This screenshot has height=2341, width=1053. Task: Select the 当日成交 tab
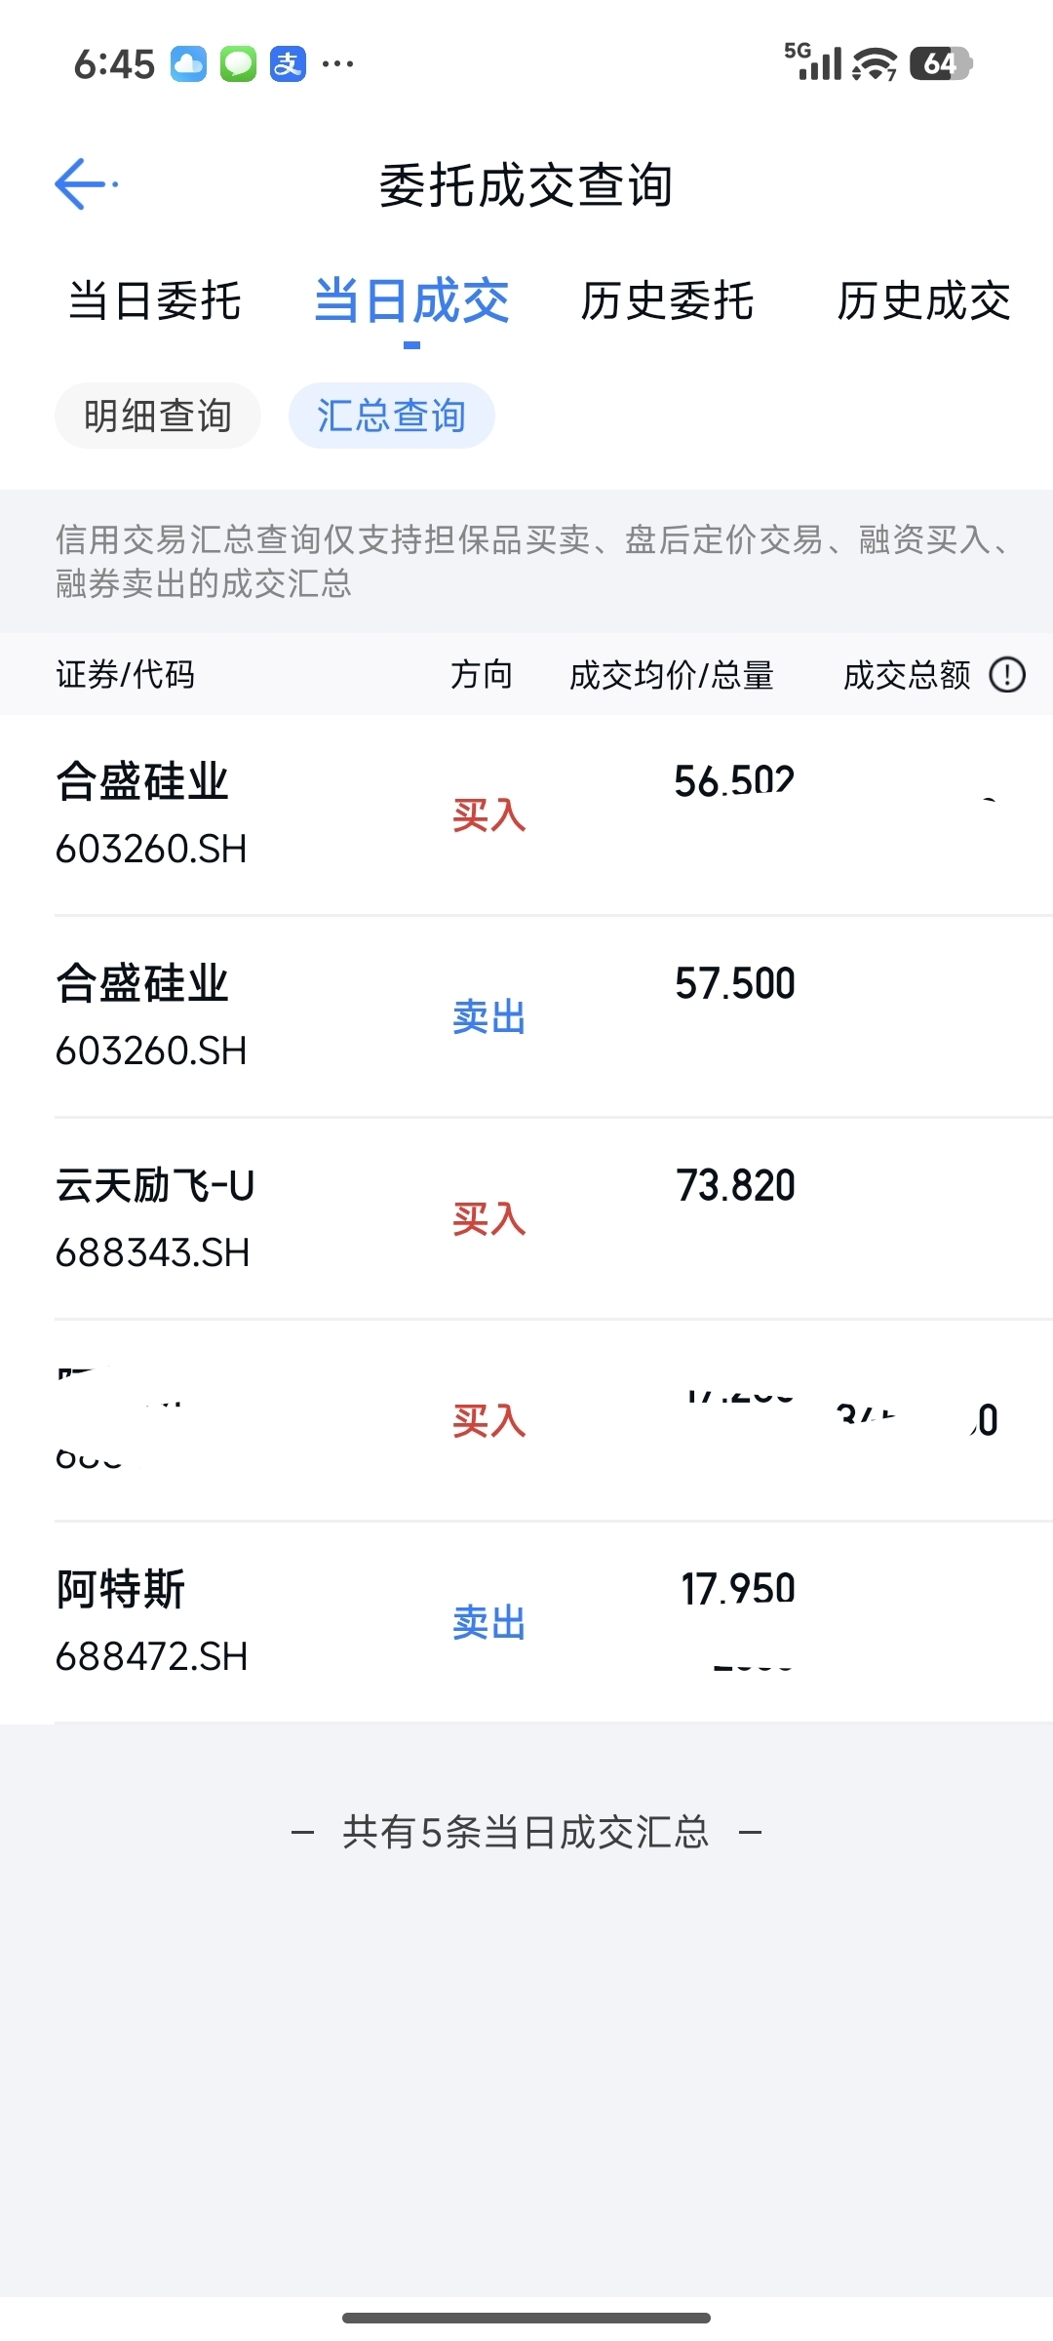411,300
